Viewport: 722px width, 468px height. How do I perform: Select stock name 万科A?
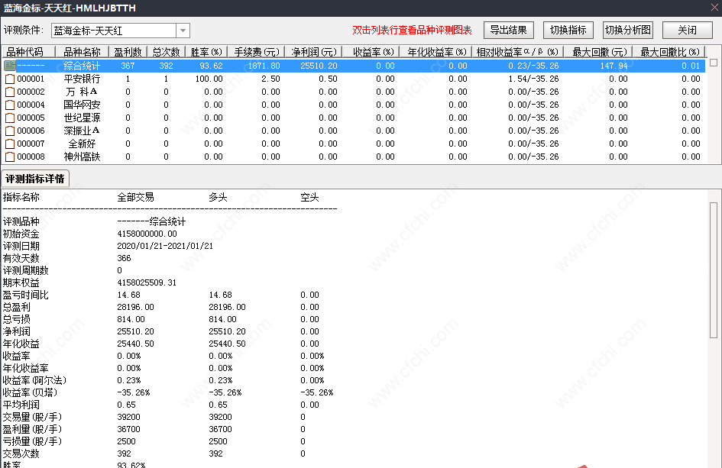[82, 92]
